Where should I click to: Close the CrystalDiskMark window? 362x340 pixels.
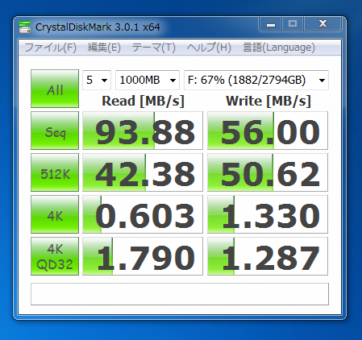(322, 24)
